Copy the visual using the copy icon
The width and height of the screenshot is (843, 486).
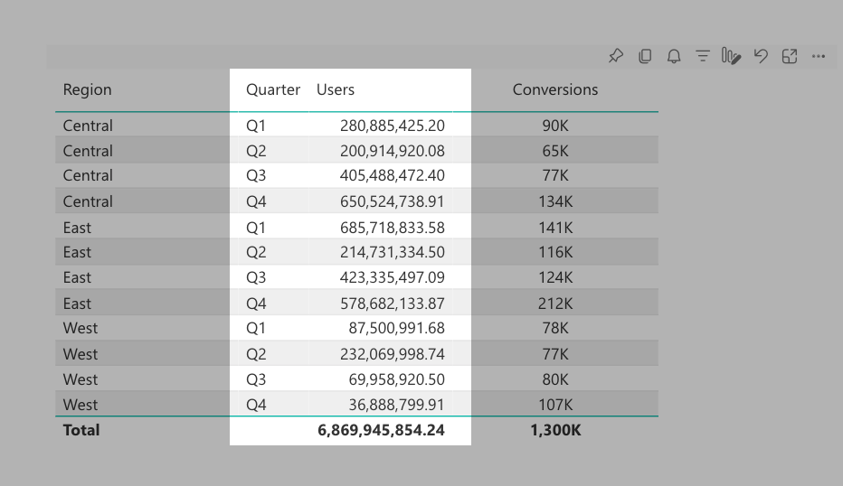pyautogui.click(x=645, y=56)
